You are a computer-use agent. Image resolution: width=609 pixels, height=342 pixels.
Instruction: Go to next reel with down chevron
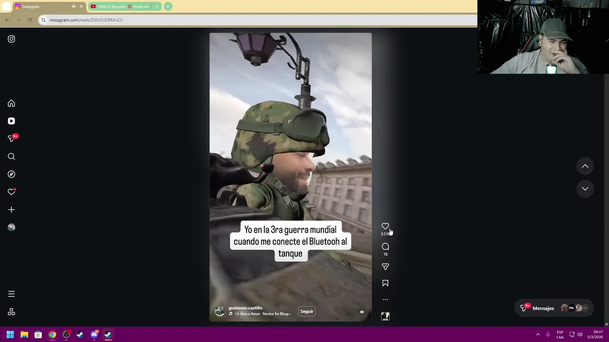pos(585,189)
